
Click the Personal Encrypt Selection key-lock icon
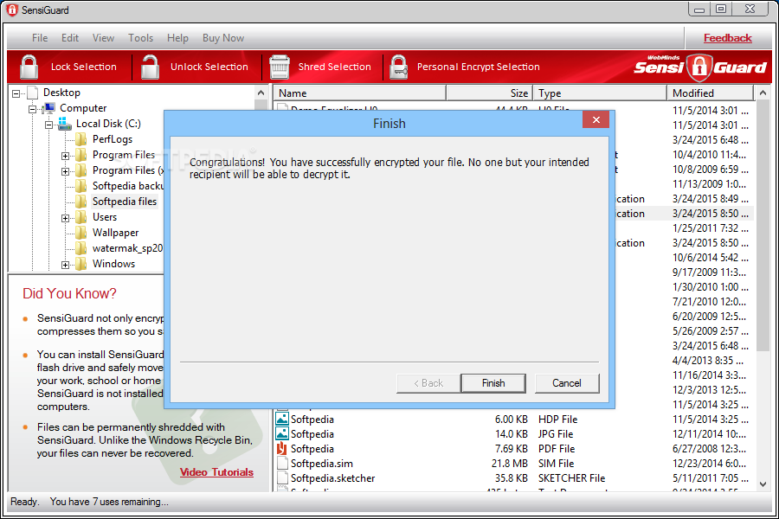click(398, 67)
